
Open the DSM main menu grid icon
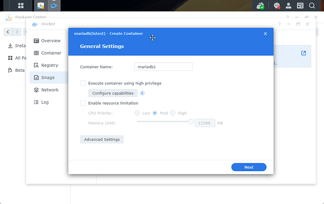pyautogui.click(x=21, y=6)
